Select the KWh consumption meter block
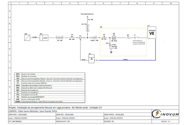This screenshot has width=187, height=125. pyautogui.click(x=45, y=38)
